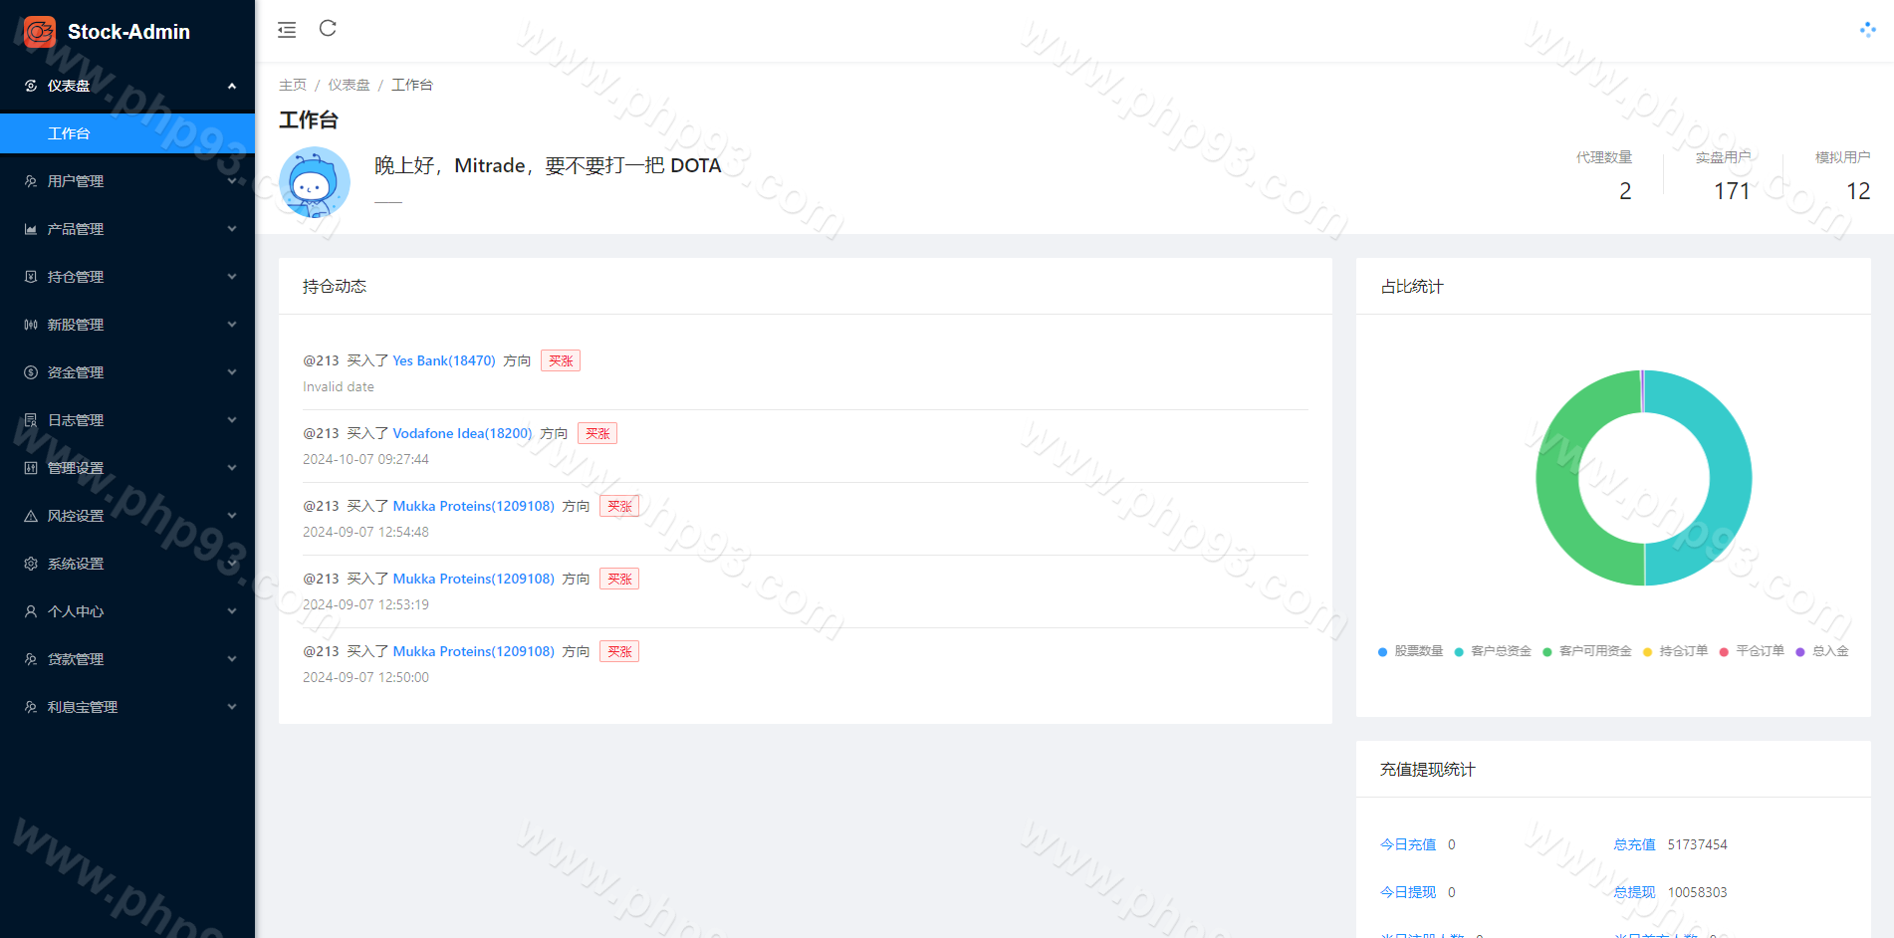Click the refresh icon in the top bar

click(328, 29)
